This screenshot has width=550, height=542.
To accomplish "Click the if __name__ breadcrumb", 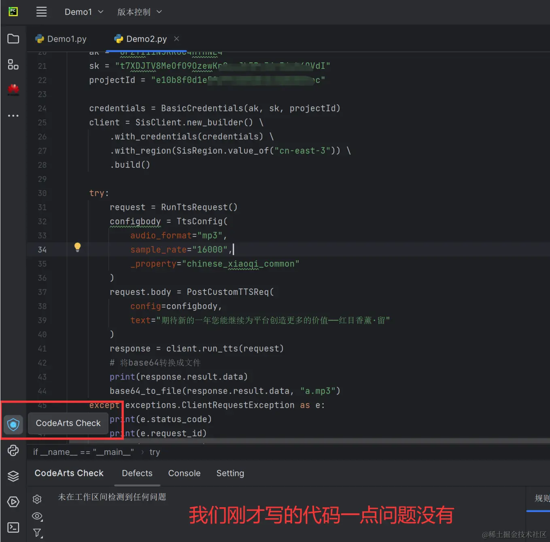I will pyautogui.click(x=83, y=452).
